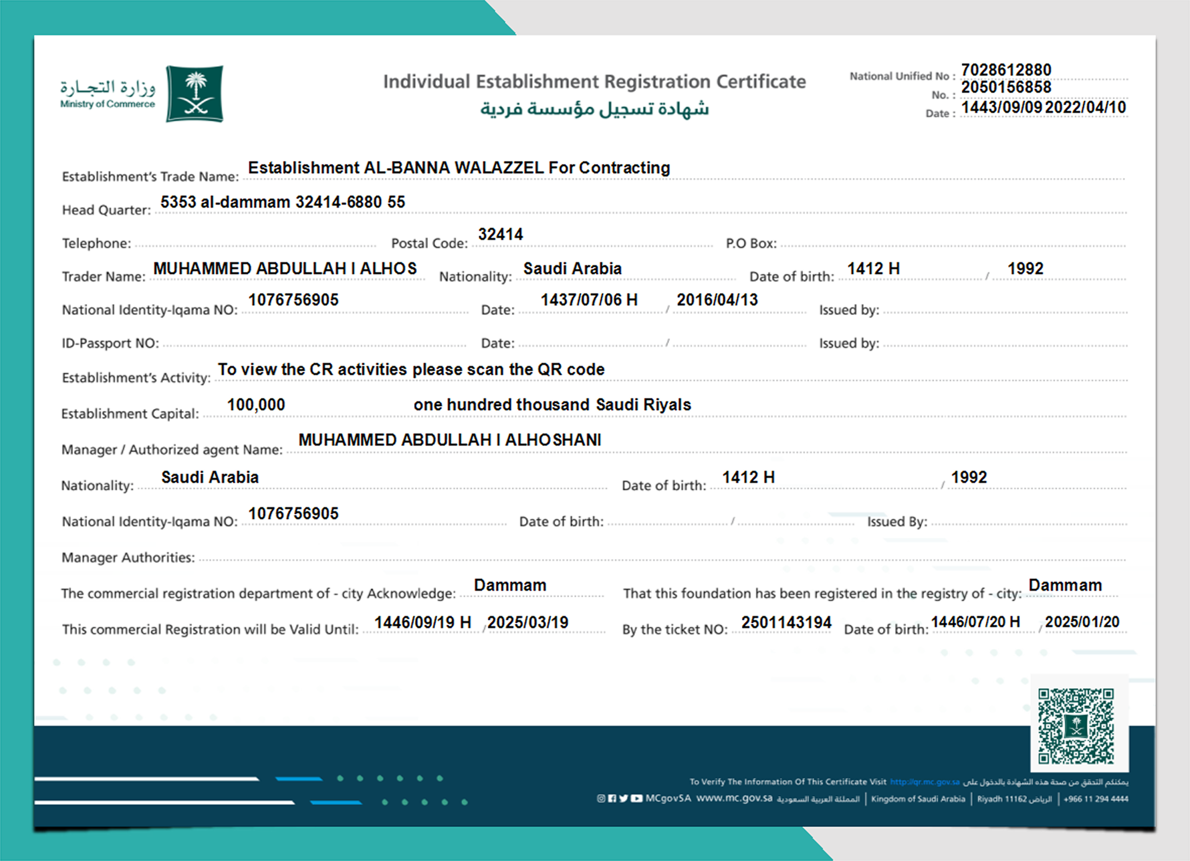Select ID date 2016/04/13
This screenshot has height=861, width=1190.
coord(717,300)
